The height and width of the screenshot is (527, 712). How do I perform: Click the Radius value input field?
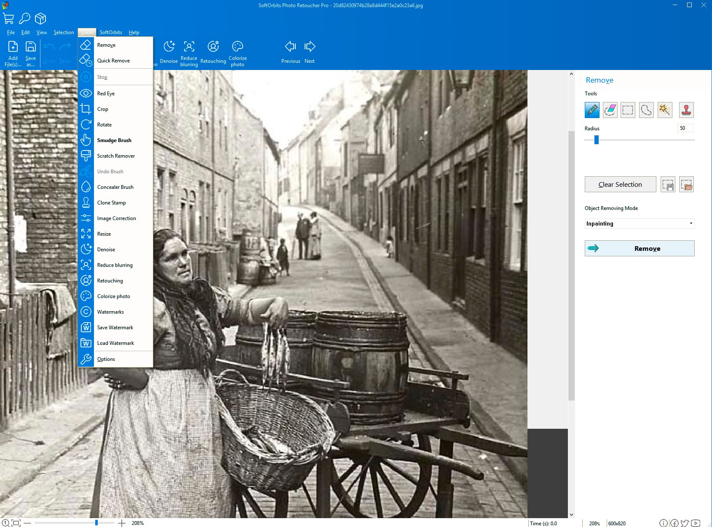[685, 128]
